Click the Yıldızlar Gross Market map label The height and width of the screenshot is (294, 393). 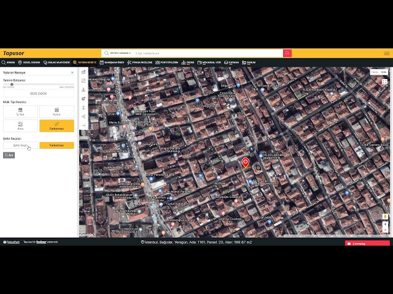tap(273, 157)
